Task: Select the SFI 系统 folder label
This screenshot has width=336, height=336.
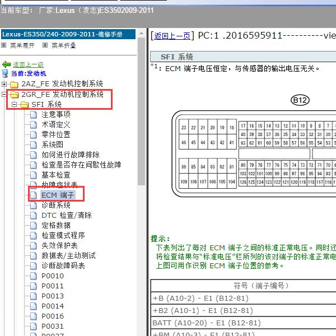Action: tap(46, 104)
